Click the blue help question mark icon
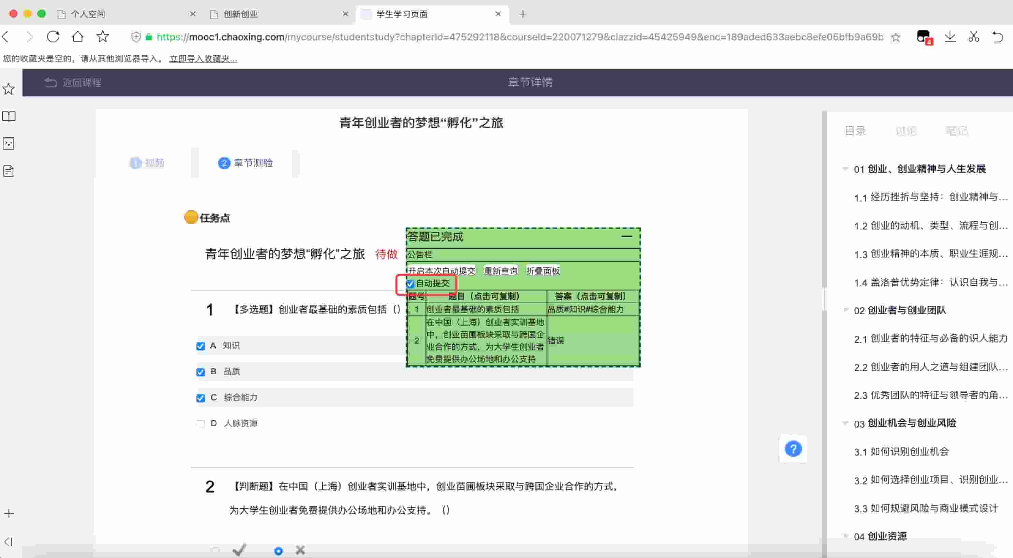 coord(793,449)
